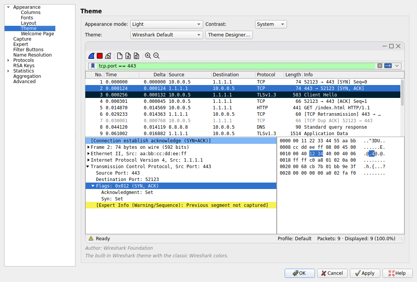Confirm the dialog with OK
This screenshot has height=282, width=417.
coord(300,273)
